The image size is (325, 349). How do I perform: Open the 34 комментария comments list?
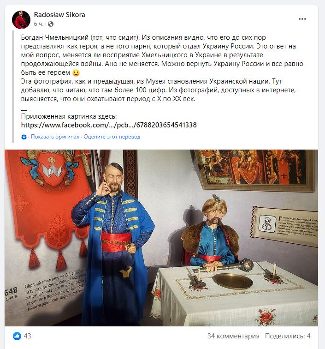tap(233, 336)
